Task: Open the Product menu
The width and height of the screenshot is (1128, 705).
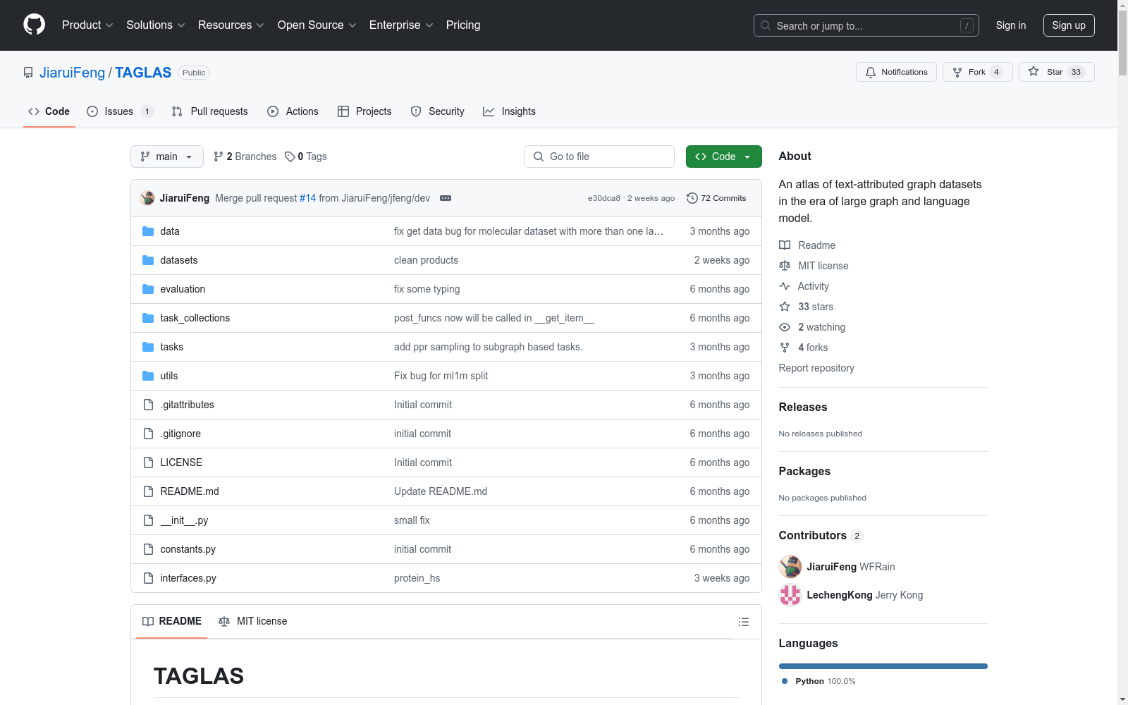Action: point(87,25)
